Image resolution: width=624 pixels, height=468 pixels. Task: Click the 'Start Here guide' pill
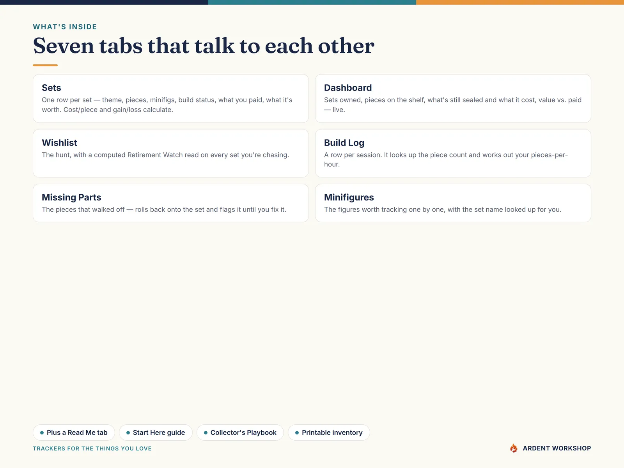click(156, 433)
